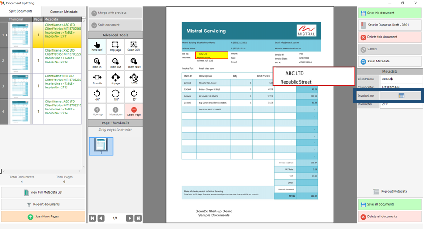Screen dimensions: 424x229
Task: Activate the crop page tool
Action: [x=115, y=46]
